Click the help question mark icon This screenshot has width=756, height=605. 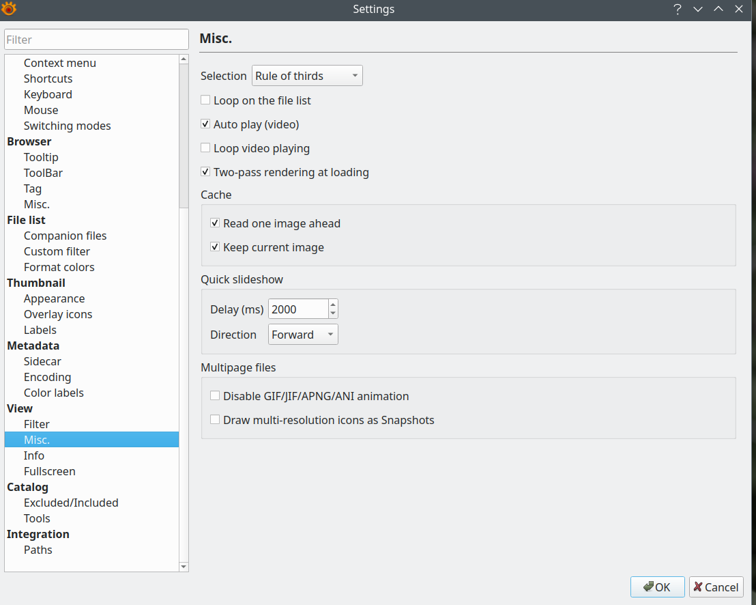click(678, 10)
